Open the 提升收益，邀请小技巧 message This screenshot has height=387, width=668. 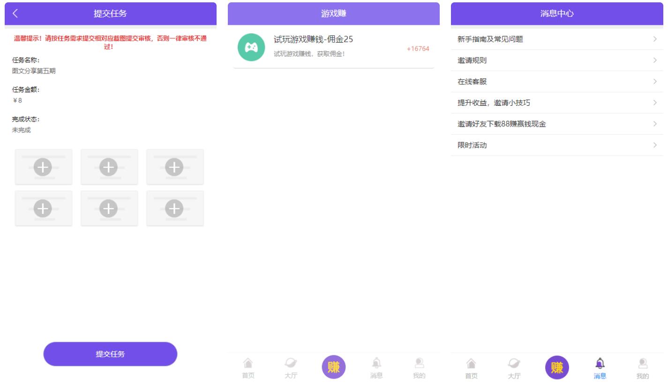point(556,102)
